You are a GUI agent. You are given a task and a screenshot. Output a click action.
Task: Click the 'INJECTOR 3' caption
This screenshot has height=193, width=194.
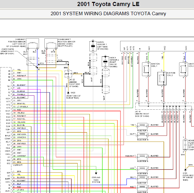point(143,131)
